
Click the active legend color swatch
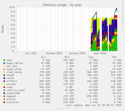4,99
